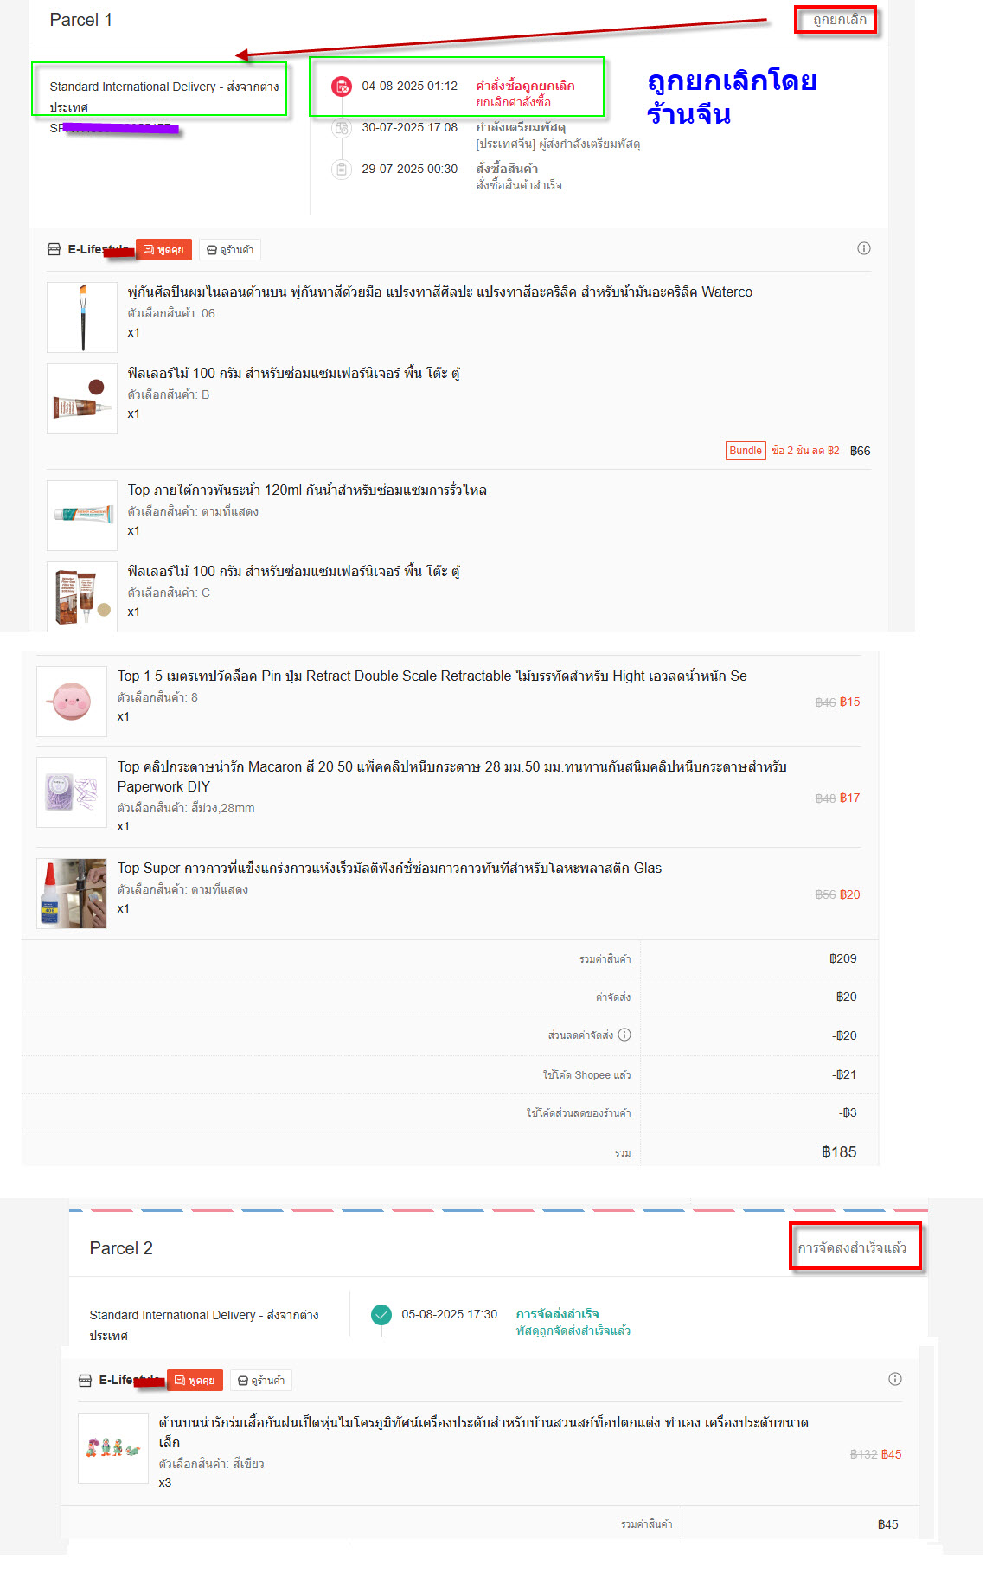This screenshot has width=986, height=1590.
Task: Click the parcel preparing status icon
Action: (x=342, y=128)
